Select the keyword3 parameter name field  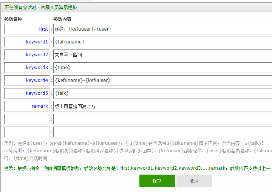click(x=27, y=68)
